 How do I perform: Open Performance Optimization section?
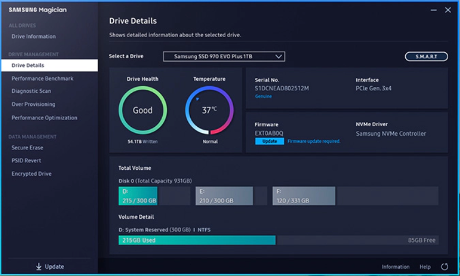click(45, 118)
